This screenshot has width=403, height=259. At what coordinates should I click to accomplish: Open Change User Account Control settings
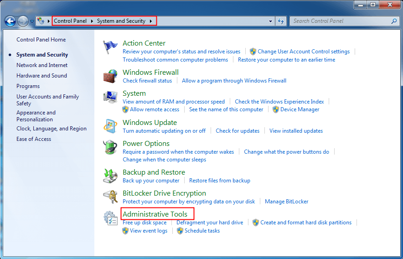click(304, 52)
